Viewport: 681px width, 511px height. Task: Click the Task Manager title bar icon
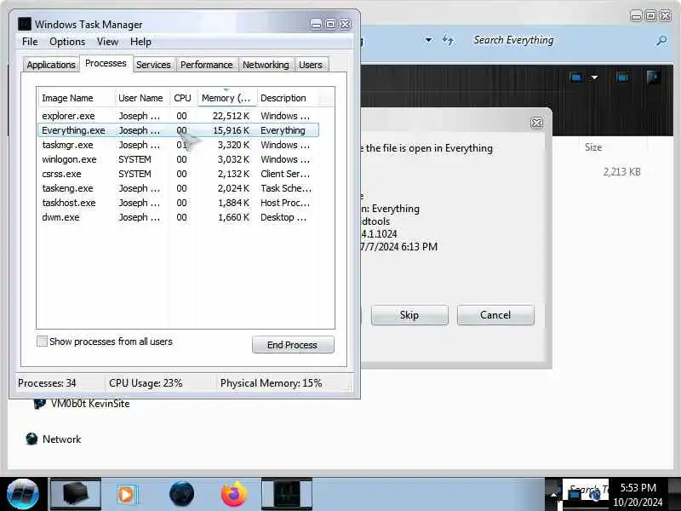(25, 25)
